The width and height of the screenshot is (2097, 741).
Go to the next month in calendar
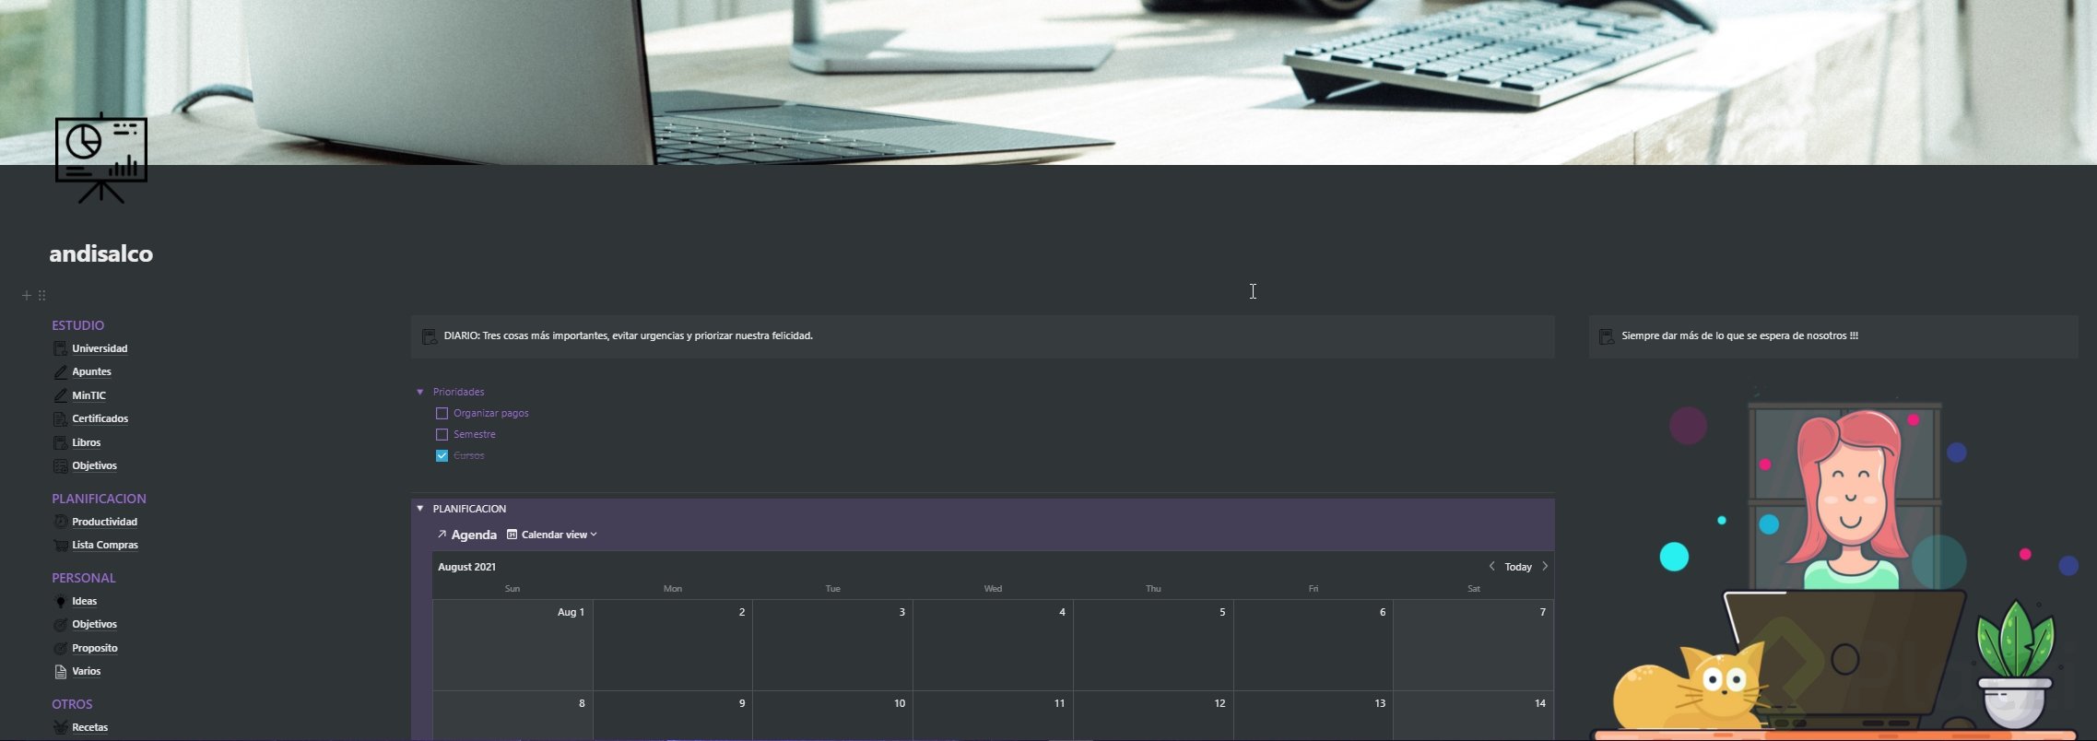pos(1545,567)
